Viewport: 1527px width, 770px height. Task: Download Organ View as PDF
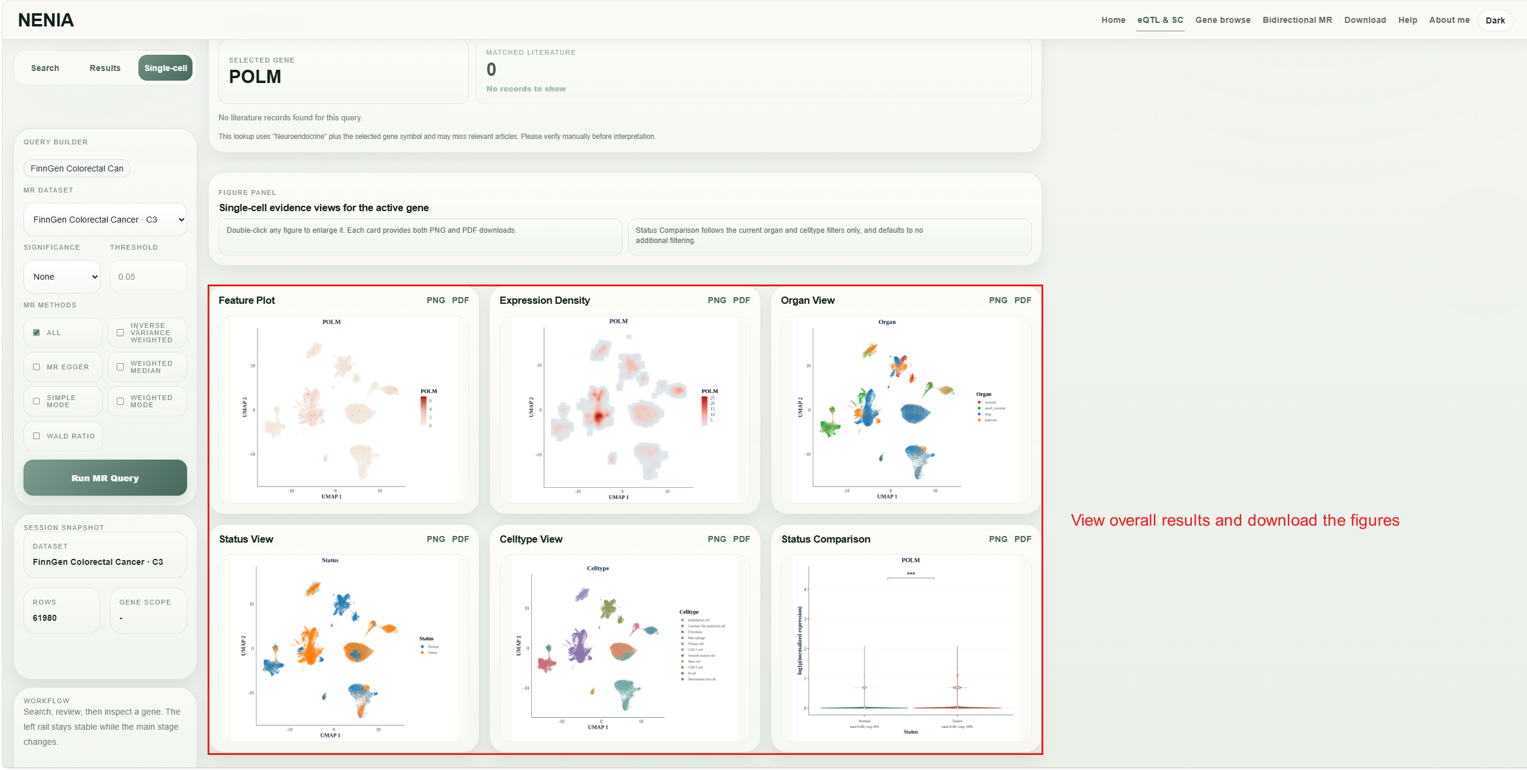(1023, 300)
